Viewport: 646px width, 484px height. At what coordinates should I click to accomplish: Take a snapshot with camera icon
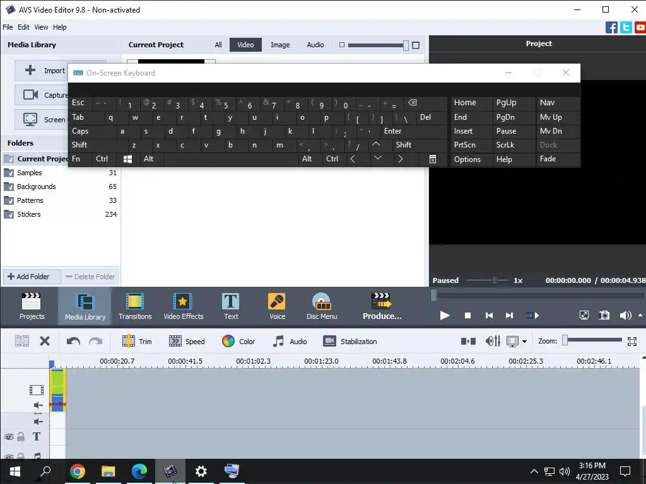(604, 315)
